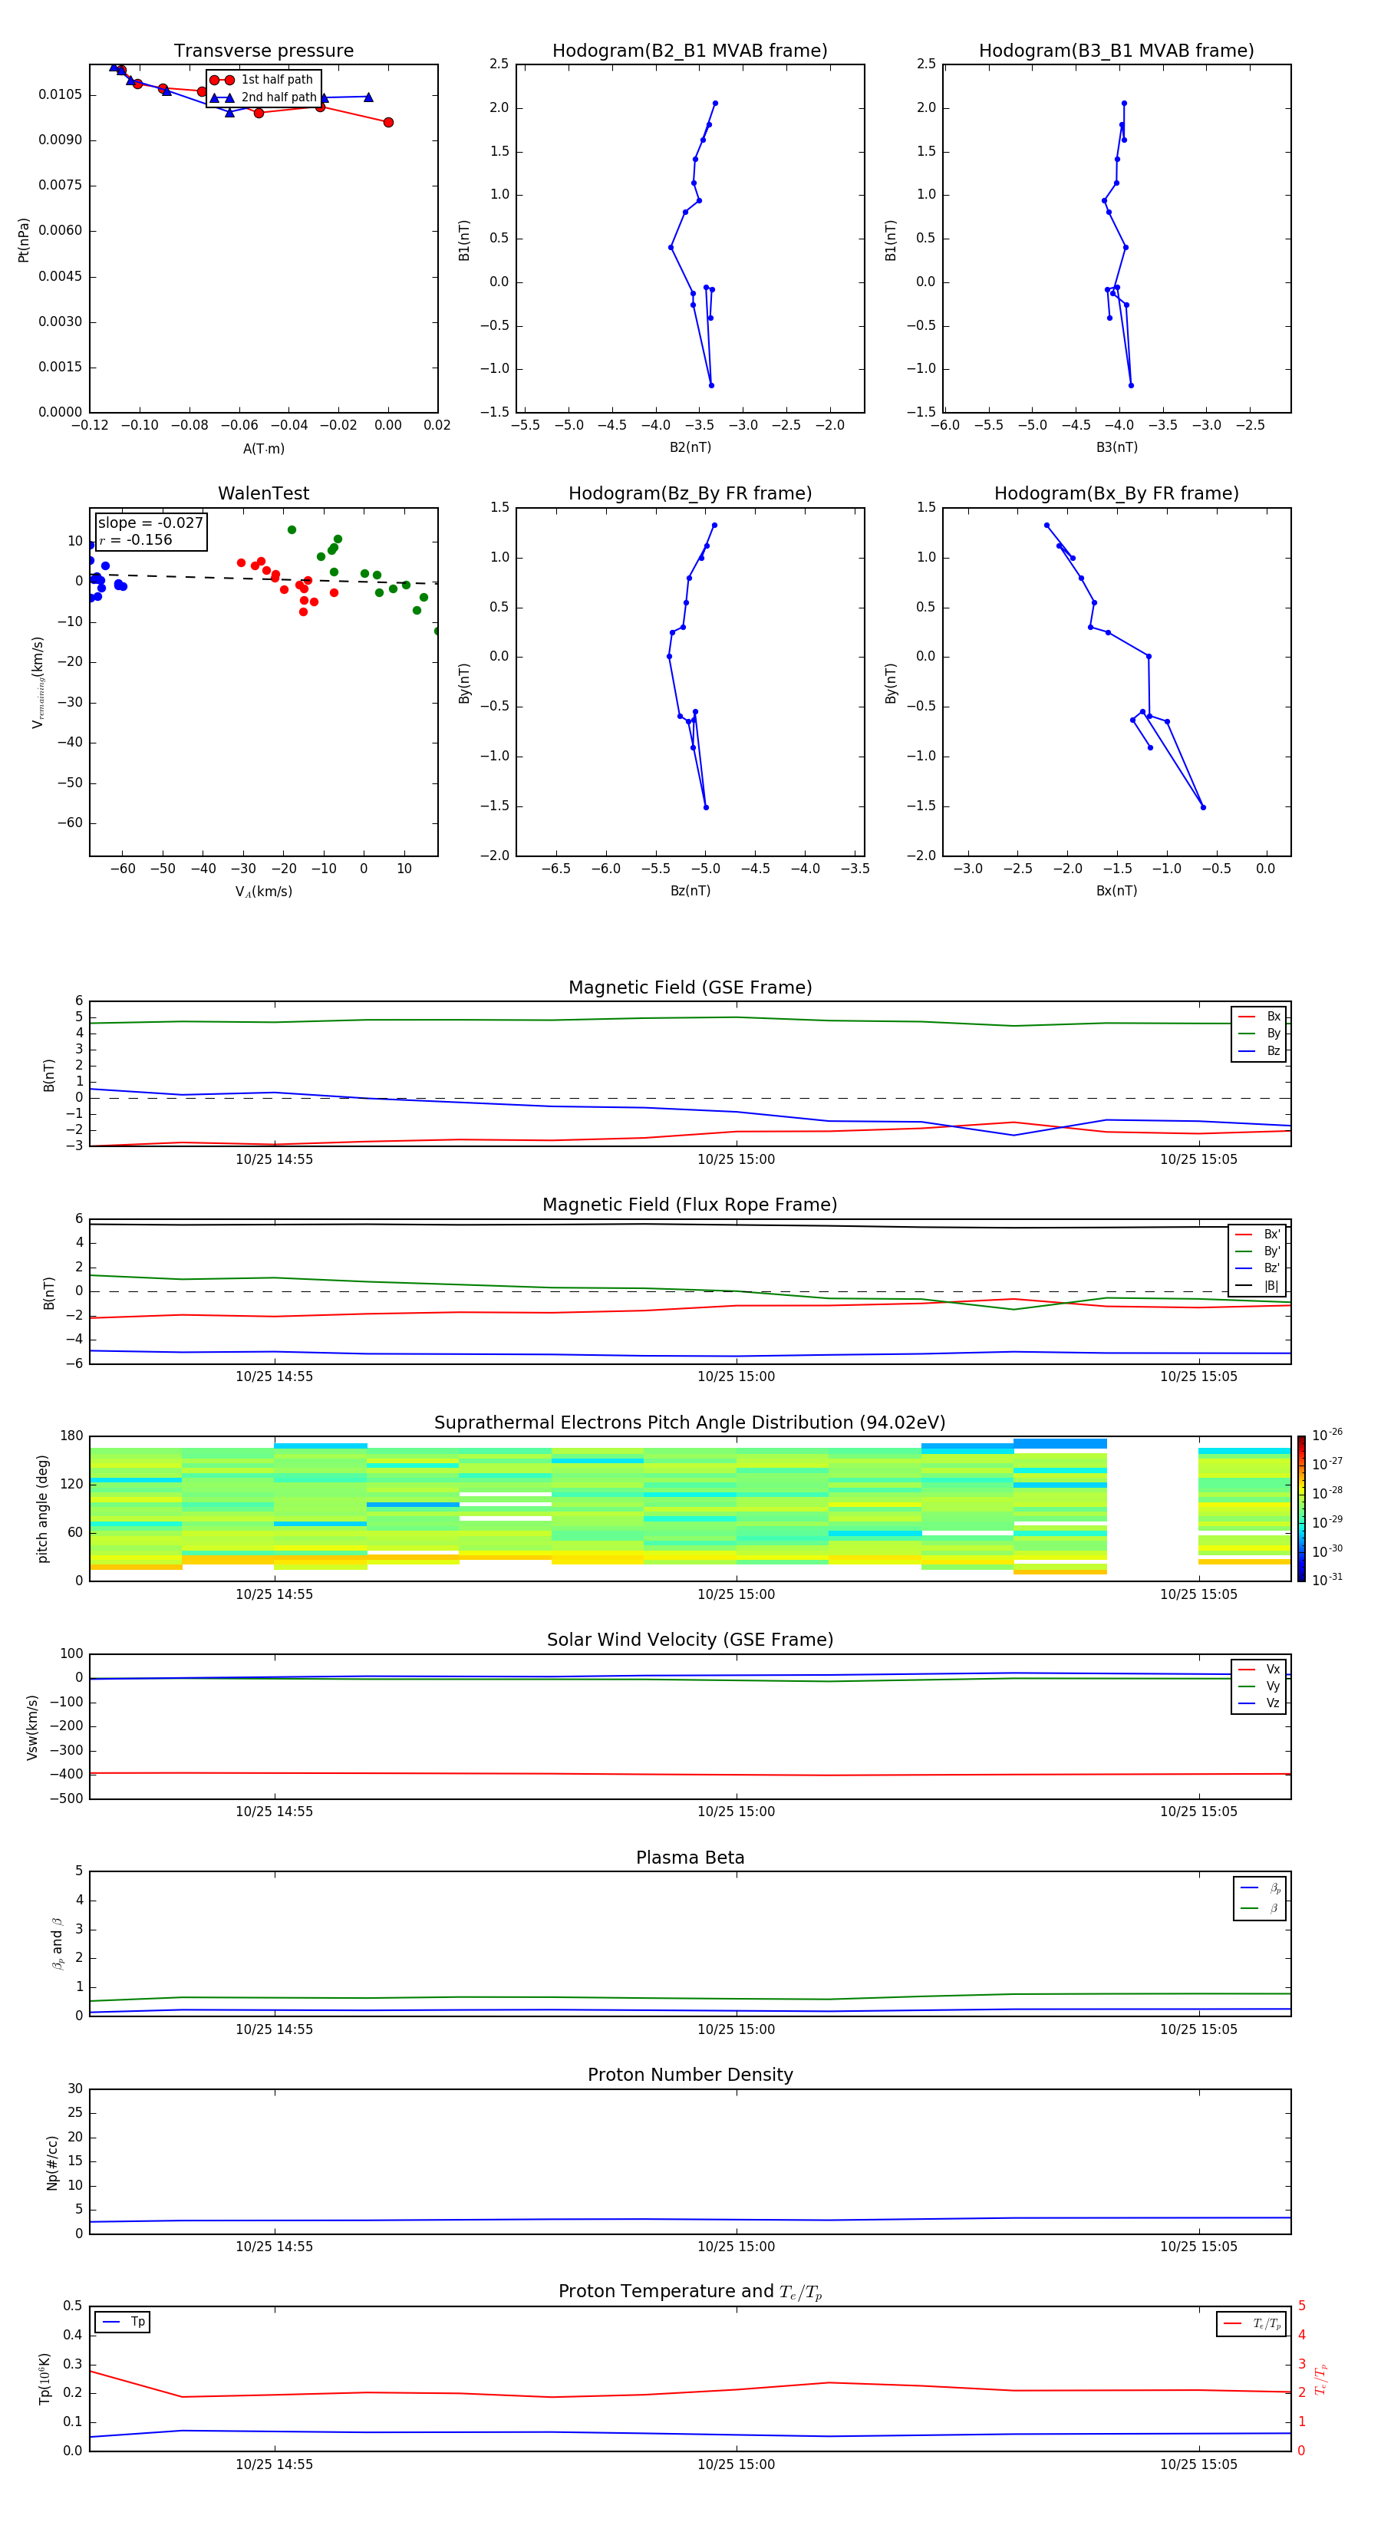Select the 'Hodogram(B3_B1 MVAB frame)' title
Viewport: 1381px width, 2532px height.
[x=1116, y=51]
